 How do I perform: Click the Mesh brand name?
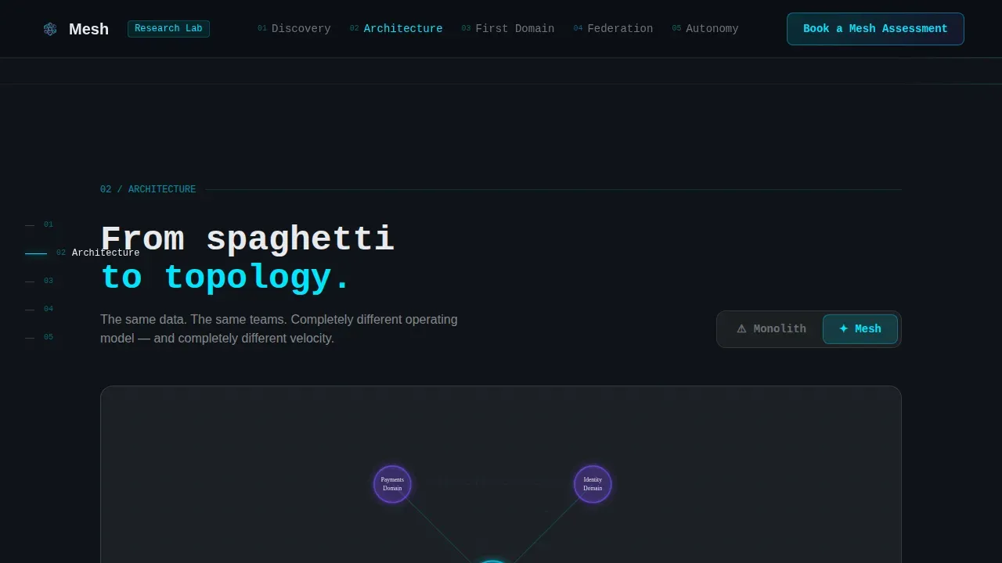coord(88,29)
